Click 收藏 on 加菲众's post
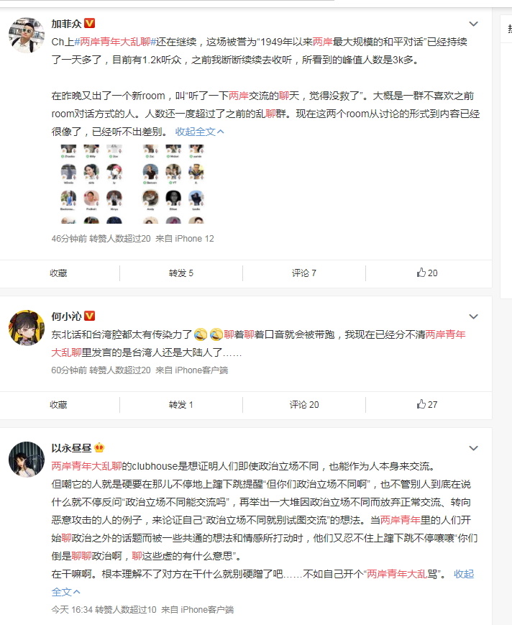The image size is (512, 625). [x=58, y=273]
